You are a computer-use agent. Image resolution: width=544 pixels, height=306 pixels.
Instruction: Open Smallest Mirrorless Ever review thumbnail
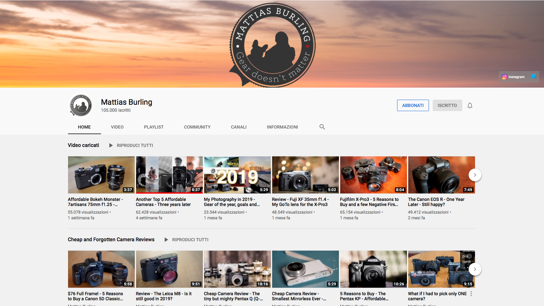pyautogui.click(x=306, y=269)
